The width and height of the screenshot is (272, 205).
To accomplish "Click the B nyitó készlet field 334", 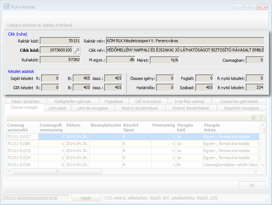I will click(255, 87).
